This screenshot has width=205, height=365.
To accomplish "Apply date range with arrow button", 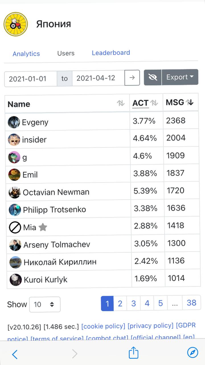I will 132,78.
